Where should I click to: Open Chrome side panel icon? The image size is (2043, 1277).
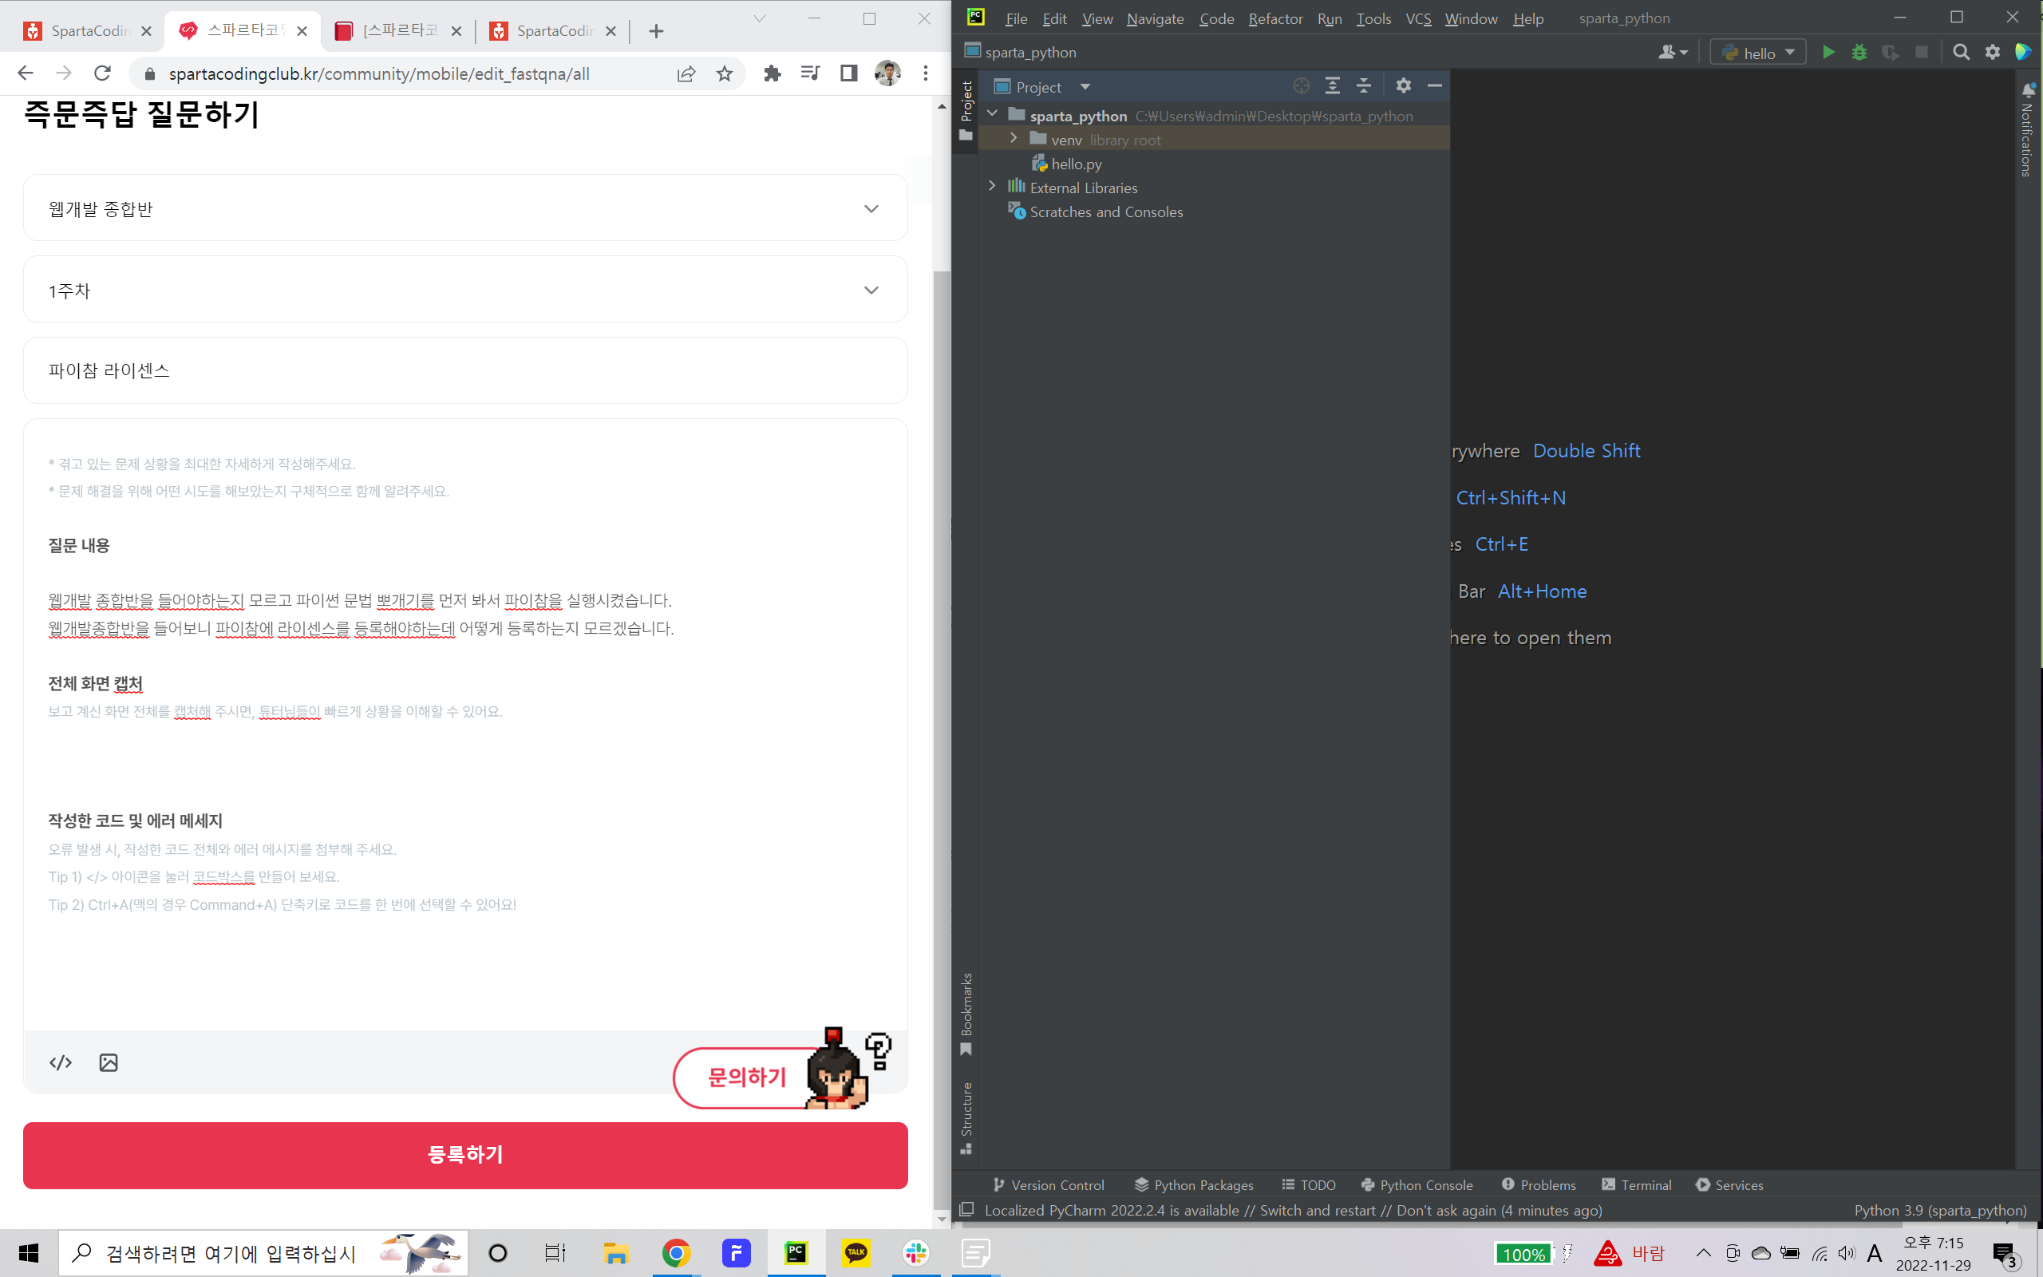[848, 73]
